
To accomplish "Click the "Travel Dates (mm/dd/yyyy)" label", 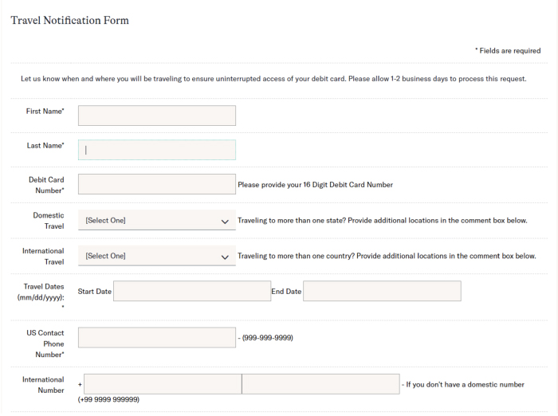I will click(44, 292).
